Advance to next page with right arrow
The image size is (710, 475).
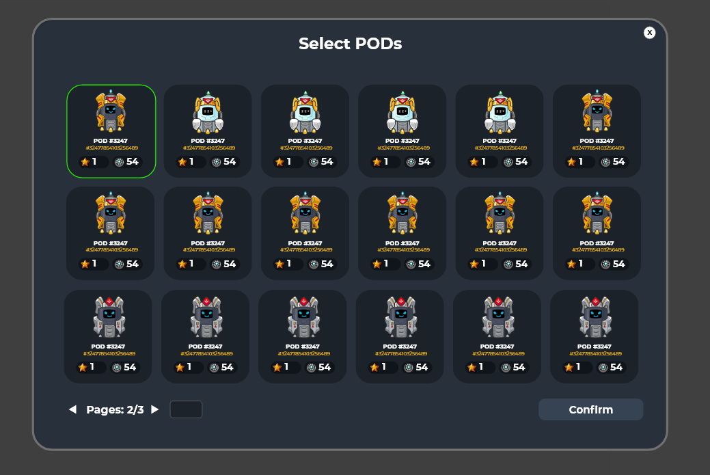[x=155, y=409]
